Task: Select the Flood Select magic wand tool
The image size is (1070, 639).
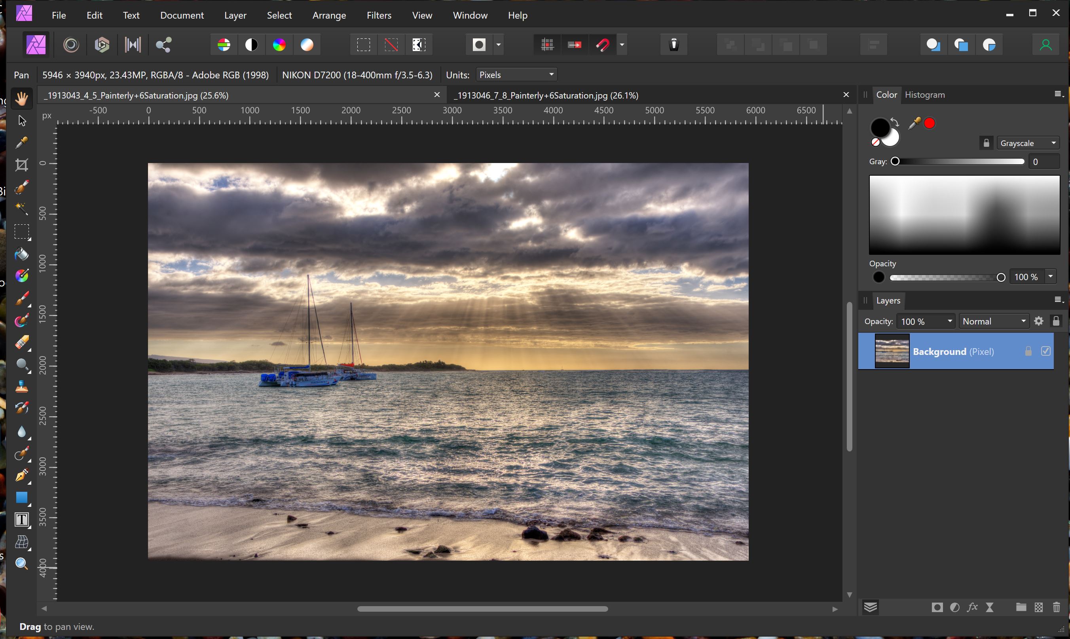Action: click(21, 209)
